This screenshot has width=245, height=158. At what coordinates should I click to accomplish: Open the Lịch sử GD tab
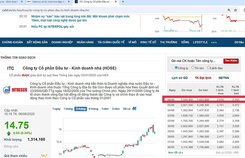pyautogui.click(x=180, y=78)
